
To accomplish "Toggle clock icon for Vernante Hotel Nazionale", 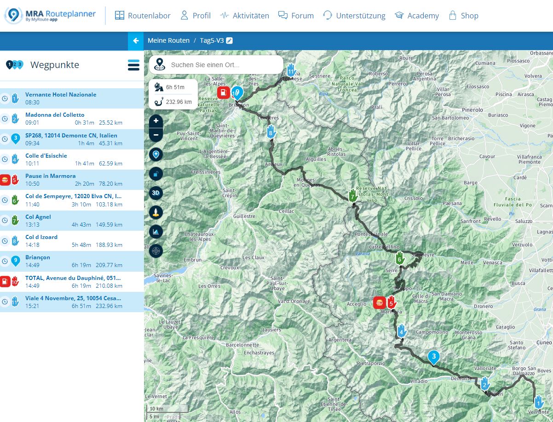I will [5, 98].
